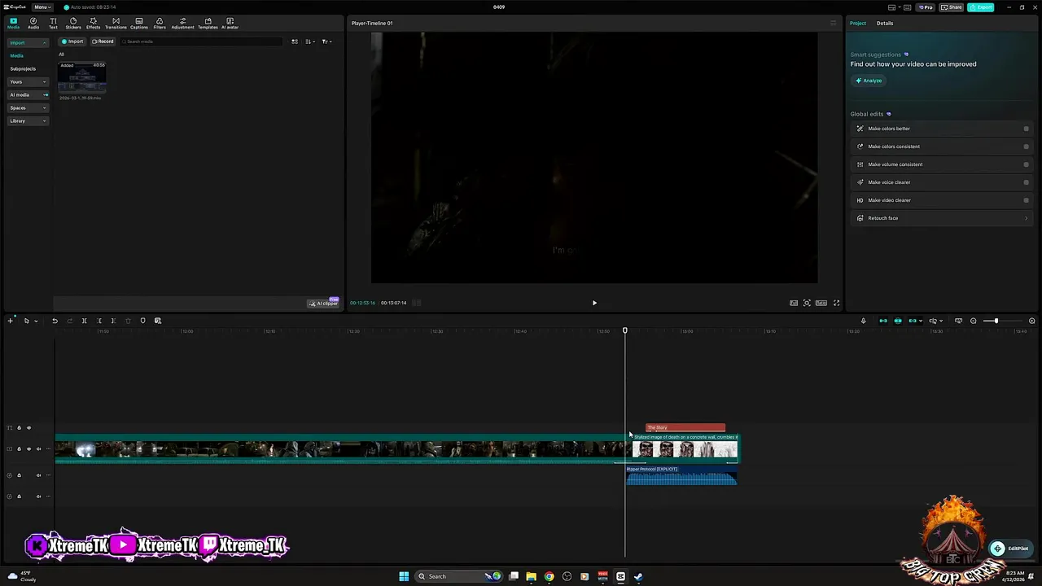Expand the Retouch face option
1042x586 pixels.
(942, 218)
